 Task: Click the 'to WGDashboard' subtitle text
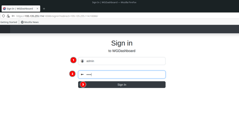pos(122,51)
